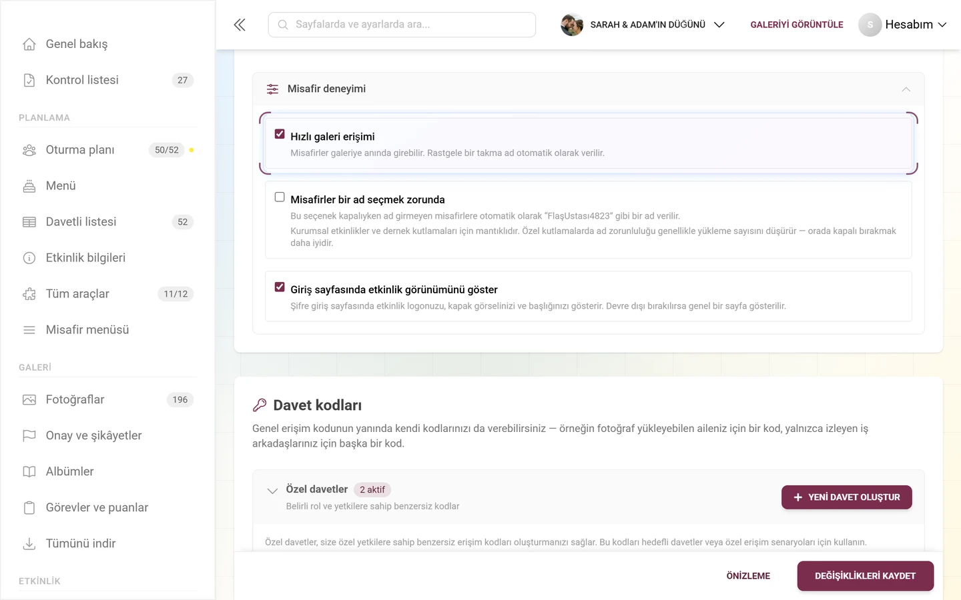The height and width of the screenshot is (600, 961).
Task: Click the key icon beside Davet kodları
Action: point(260,405)
